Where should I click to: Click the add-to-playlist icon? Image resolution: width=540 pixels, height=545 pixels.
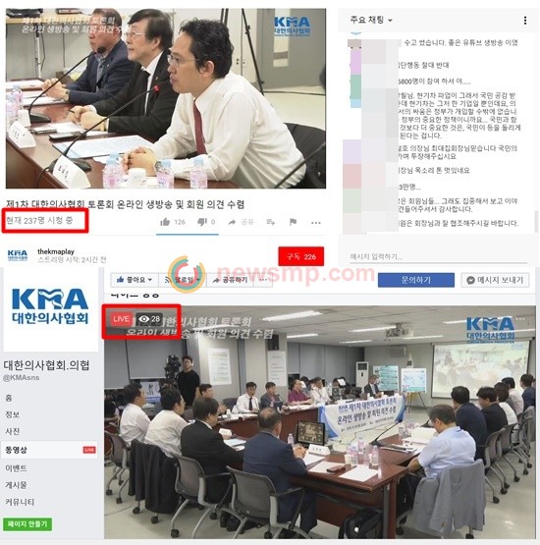click(271, 222)
